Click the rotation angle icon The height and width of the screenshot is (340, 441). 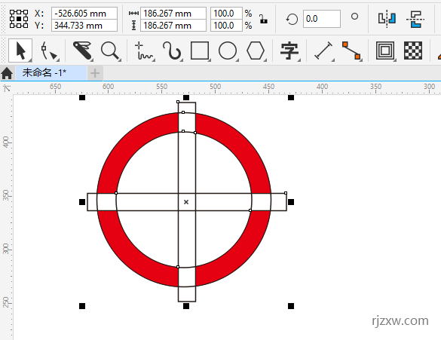(x=292, y=20)
